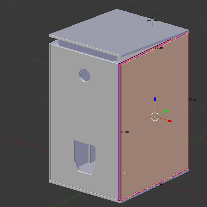Click the top edge '60cm' length label
The image size is (207, 207).
pos(159,47)
